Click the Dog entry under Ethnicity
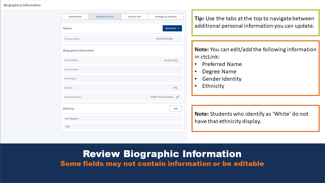Image resolution: width=325 pixels, height=183 pixels. click(122, 126)
